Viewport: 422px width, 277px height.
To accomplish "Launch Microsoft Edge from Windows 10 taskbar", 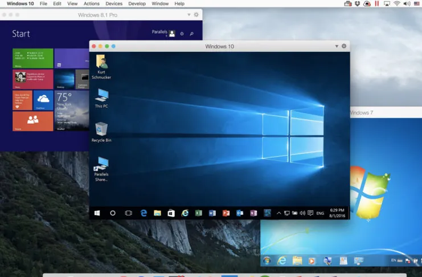I will point(144,213).
